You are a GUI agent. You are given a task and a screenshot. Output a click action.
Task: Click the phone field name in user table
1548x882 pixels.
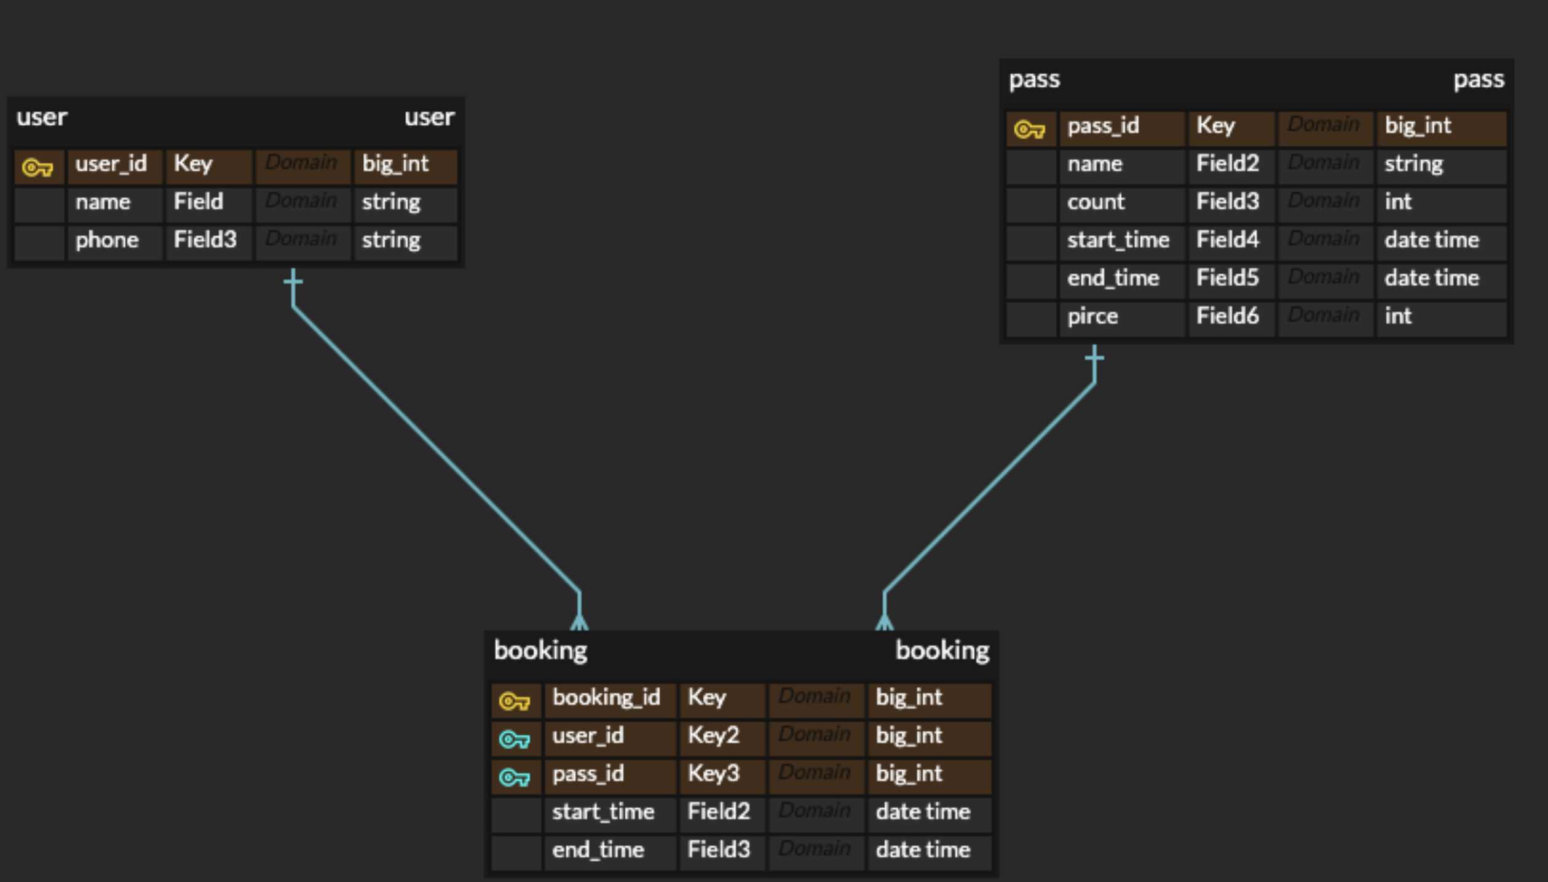pyautogui.click(x=107, y=240)
